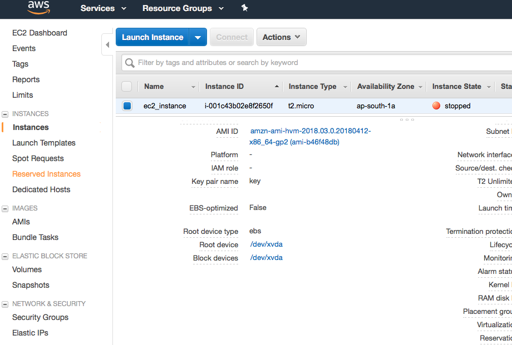Click the pin shortcut icon in top bar
Screen dimensions: 512x345
244,8
